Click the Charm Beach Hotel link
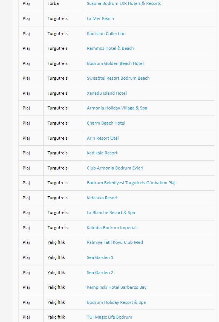 pyautogui.click(x=106, y=123)
